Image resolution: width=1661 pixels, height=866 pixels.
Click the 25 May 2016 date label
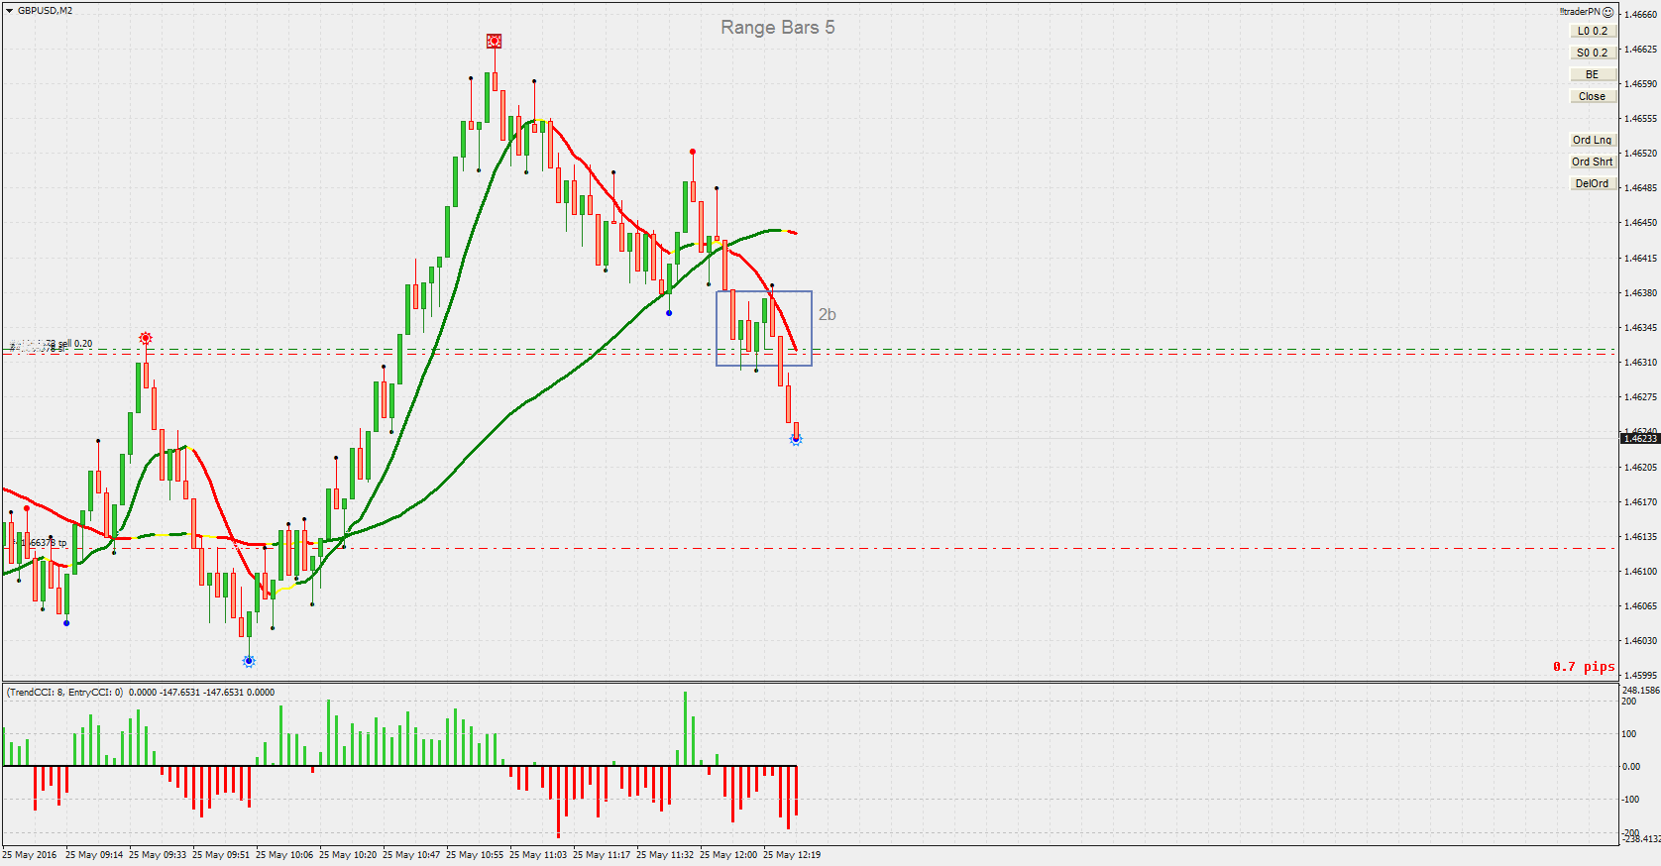30,854
